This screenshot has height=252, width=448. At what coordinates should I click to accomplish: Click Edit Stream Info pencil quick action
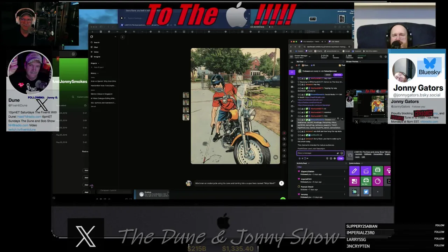[354, 171]
